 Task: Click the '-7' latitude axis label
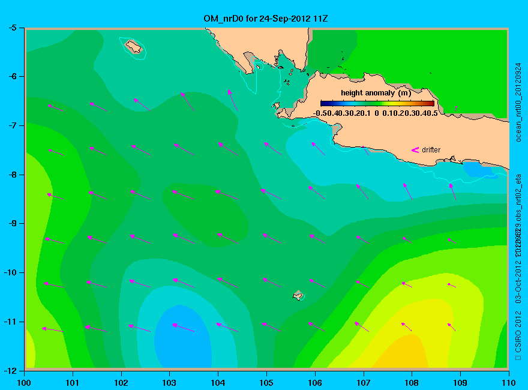12,125
